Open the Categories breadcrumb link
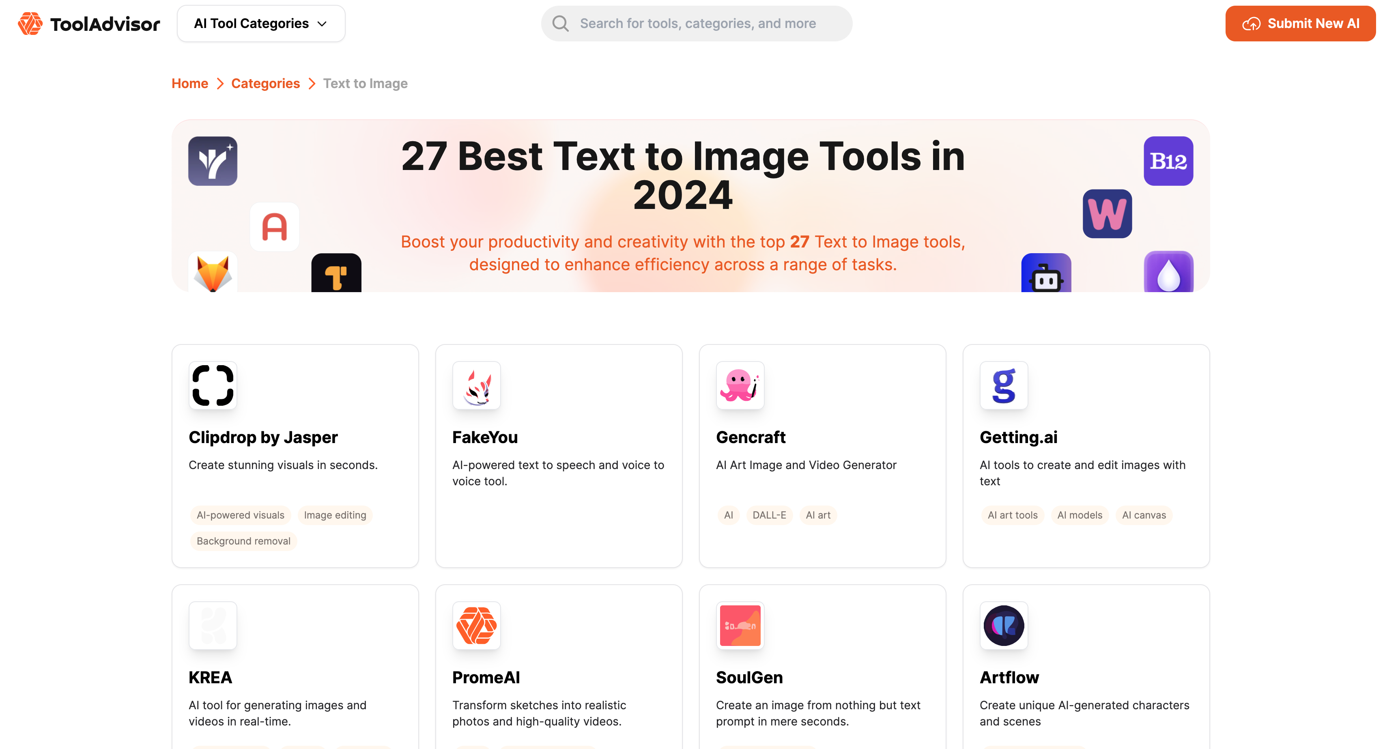1385x749 pixels. click(265, 83)
